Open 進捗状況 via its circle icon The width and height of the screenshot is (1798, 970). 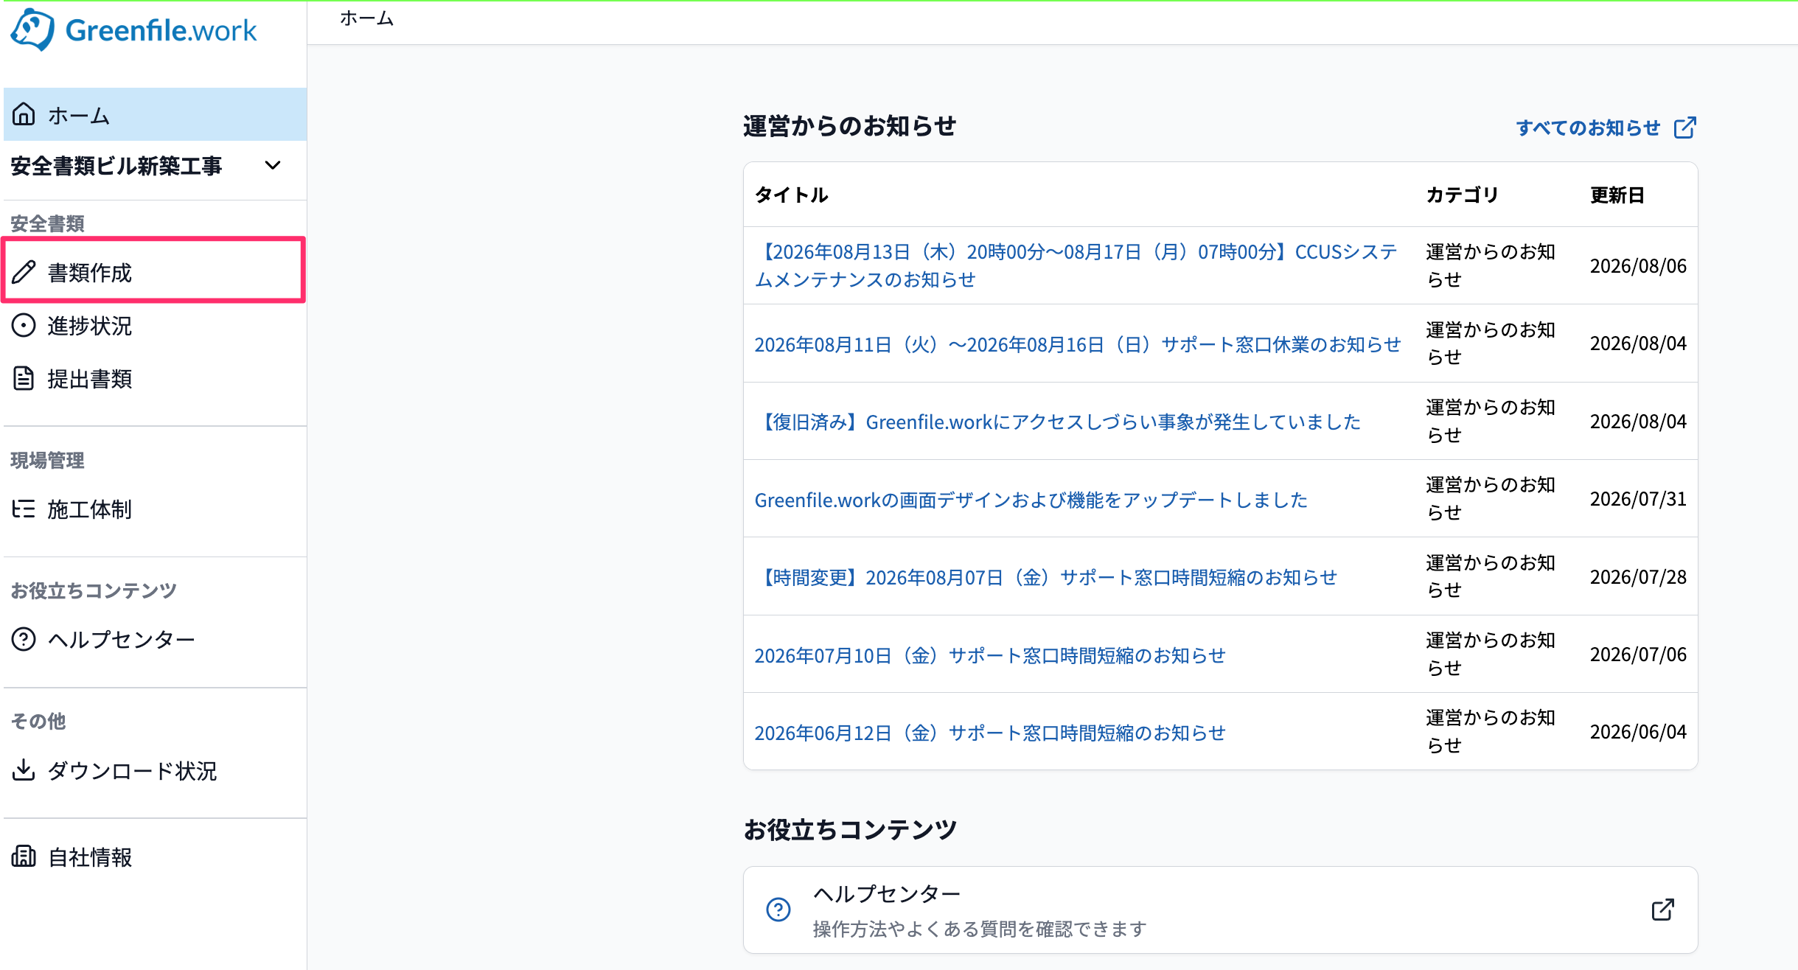click(x=24, y=325)
